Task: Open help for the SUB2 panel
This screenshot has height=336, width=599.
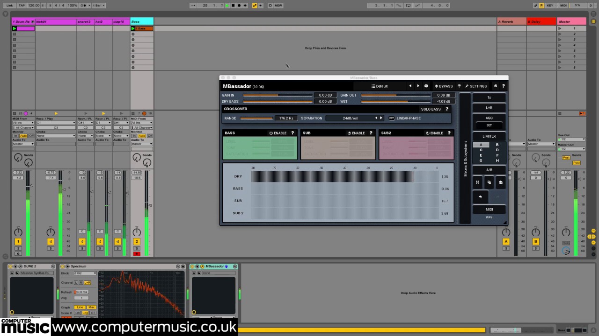Action: (449, 133)
